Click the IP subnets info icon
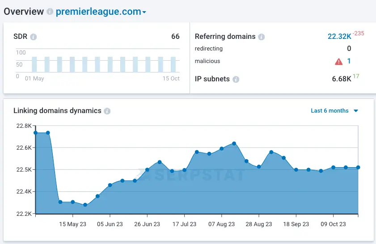The image size is (376, 244). click(x=236, y=80)
